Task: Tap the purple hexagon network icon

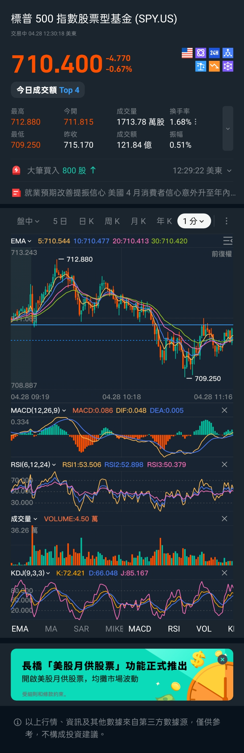Action: [x=228, y=67]
